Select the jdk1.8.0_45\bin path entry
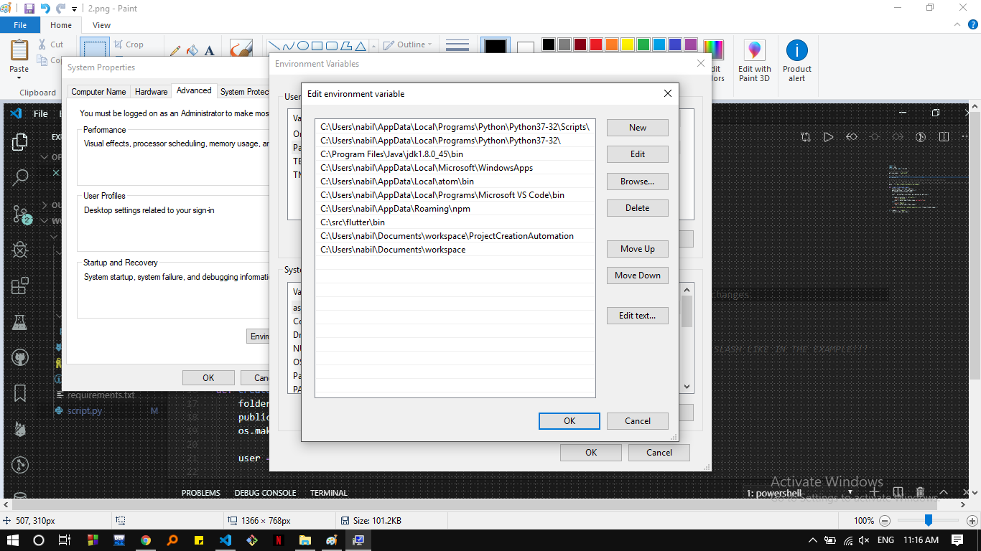Viewport: 981px width, 551px height. click(455, 154)
